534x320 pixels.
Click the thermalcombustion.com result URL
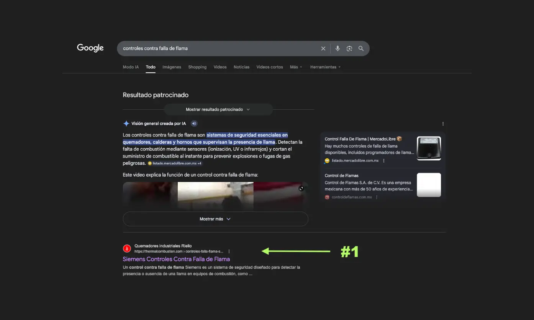click(x=179, y=252)
